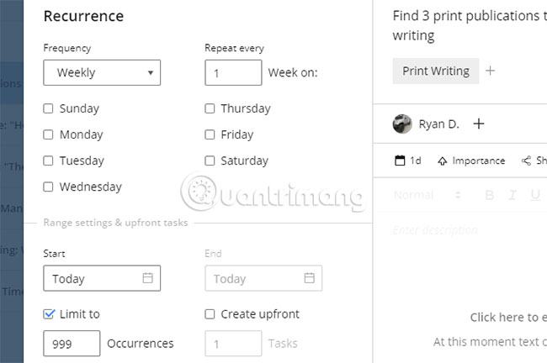Click the plus icon next to Print Writing tag

491,71
